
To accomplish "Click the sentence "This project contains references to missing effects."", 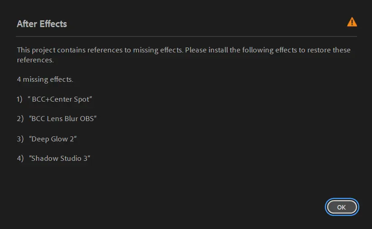I will 100,50.
